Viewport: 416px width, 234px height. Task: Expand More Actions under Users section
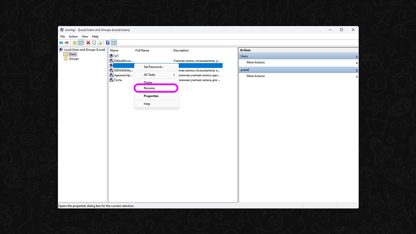tap(255, 62)
